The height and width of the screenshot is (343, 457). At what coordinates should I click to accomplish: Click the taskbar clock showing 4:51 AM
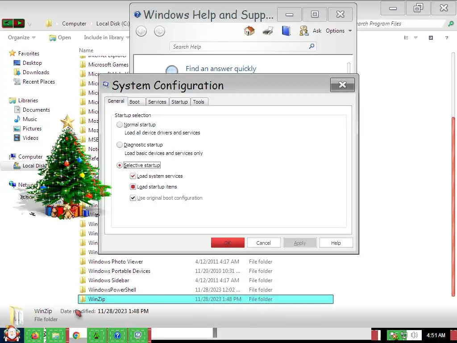coord(436,335)
